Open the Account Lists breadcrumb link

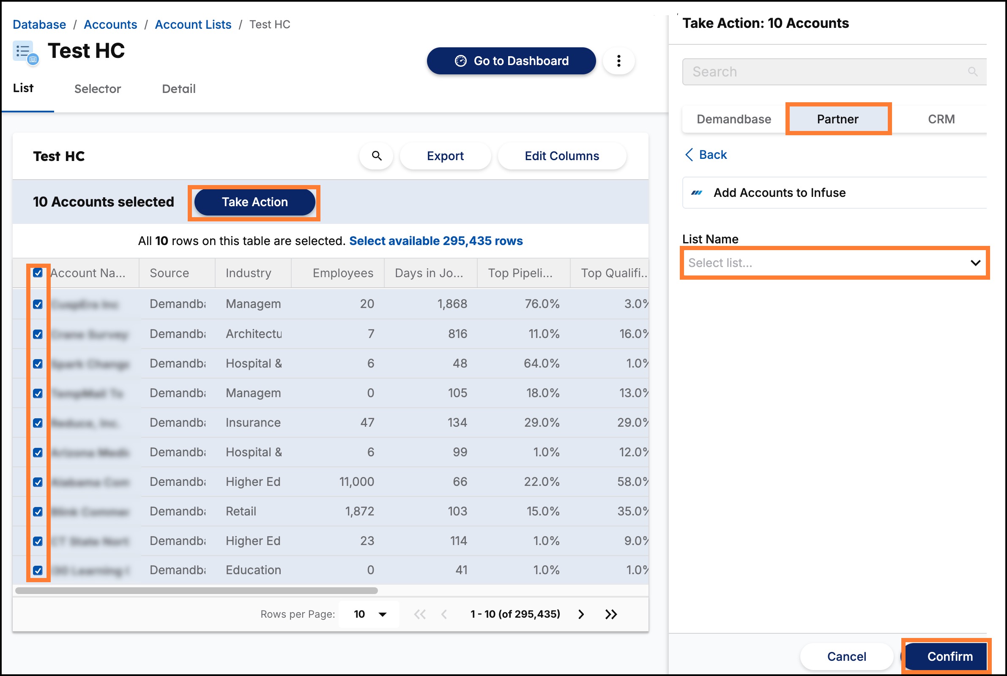[x=193, y=25]
